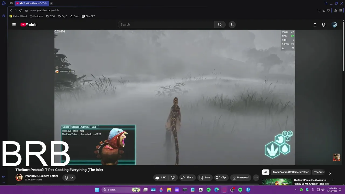This screenshot has height=194, width=345.
Task: Download the video
Action: (241, 178)
